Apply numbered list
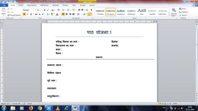The height and width of the screenshot is (111, 198). click(x=68, y=10)
